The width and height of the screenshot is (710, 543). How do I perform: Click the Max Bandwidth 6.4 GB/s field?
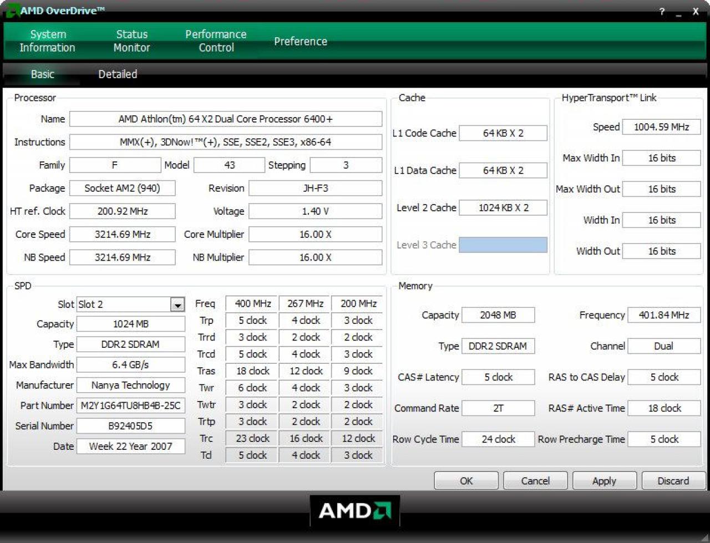pos(130,365)
